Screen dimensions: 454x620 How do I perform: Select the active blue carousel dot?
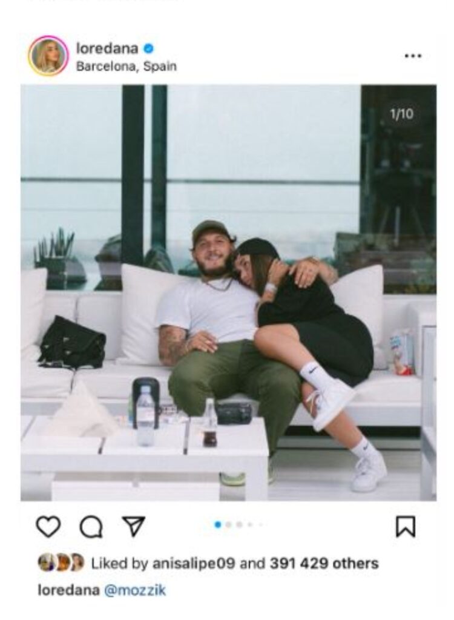(x=217, y=525)
